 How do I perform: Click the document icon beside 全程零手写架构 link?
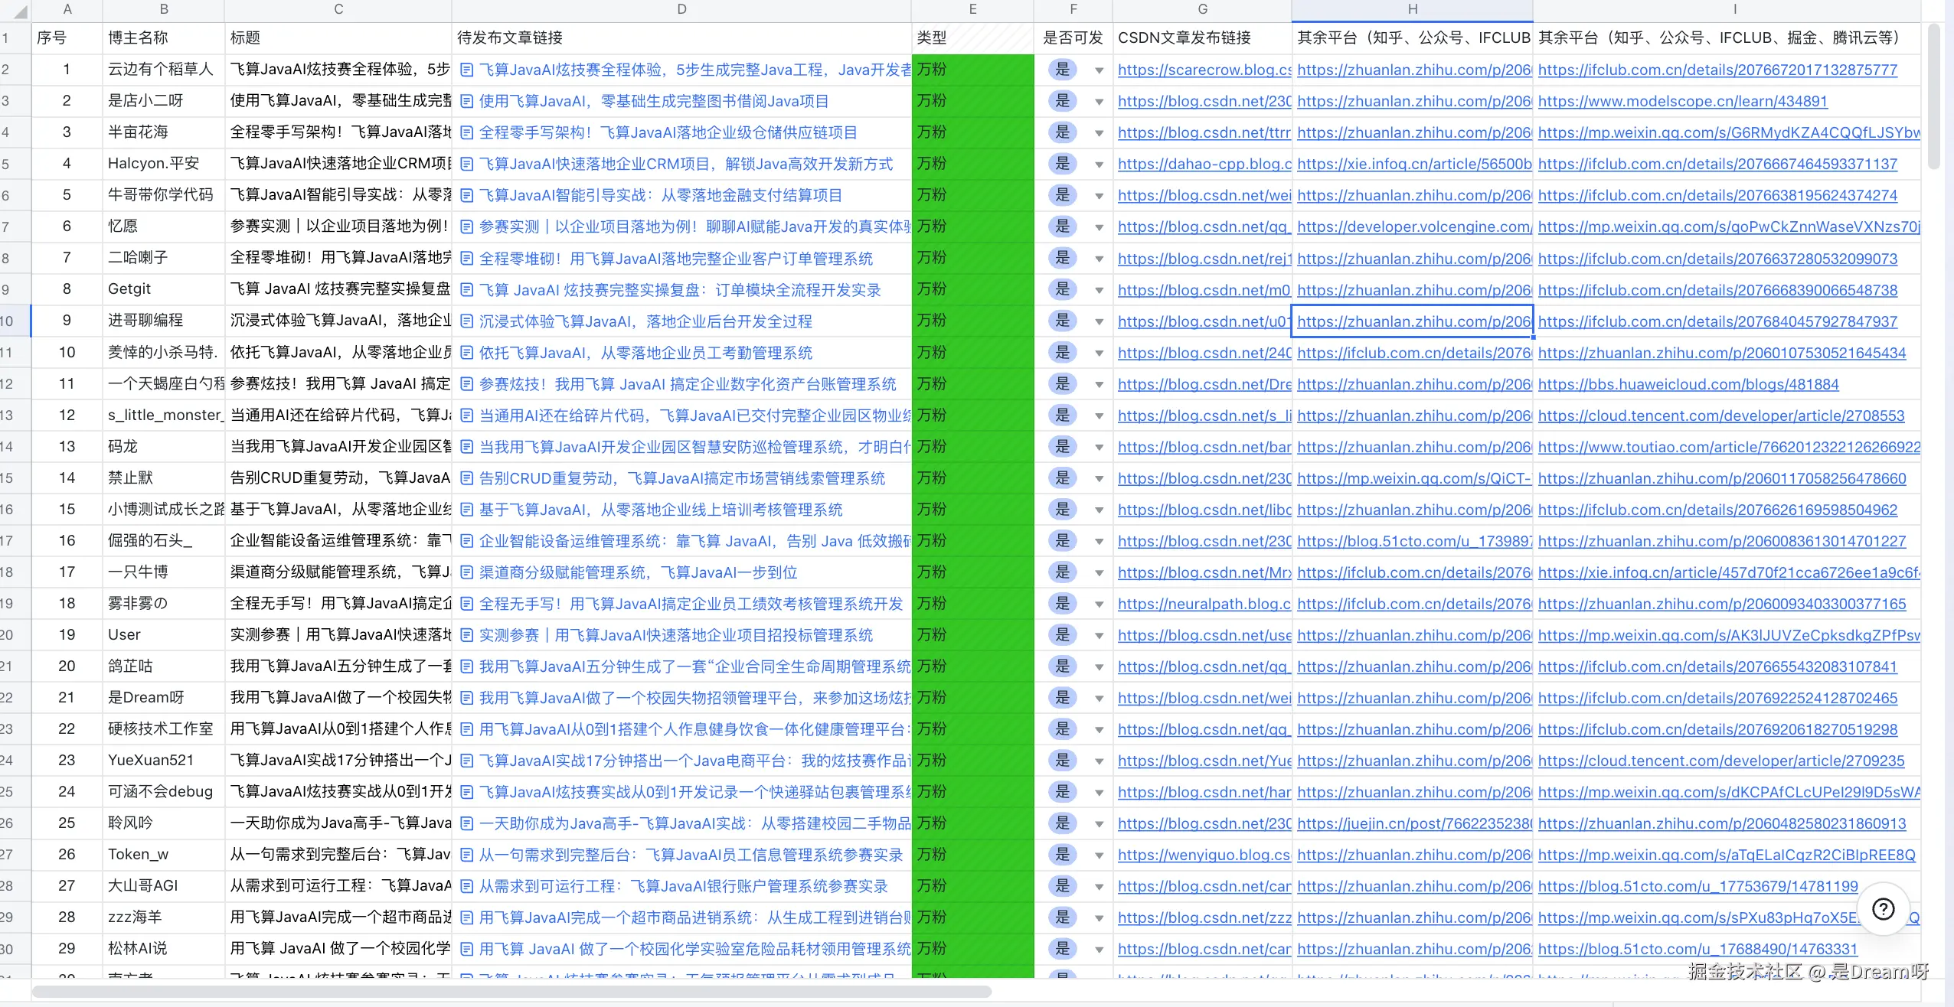[x=466, y=133]
